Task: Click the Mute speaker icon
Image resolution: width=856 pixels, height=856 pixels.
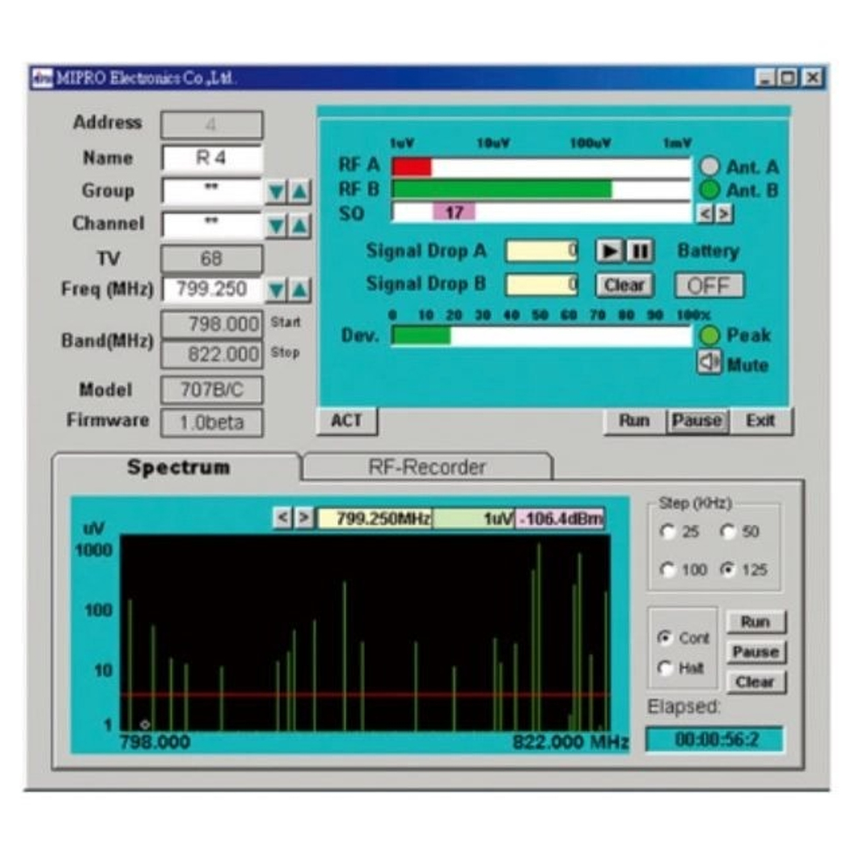Action: 708,362
